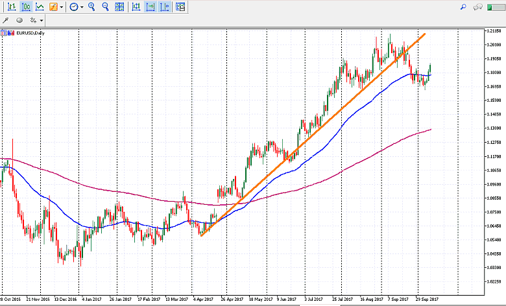Zoom out of the chart
This screenshot has height=306, width=506.
tap(105, 7)
